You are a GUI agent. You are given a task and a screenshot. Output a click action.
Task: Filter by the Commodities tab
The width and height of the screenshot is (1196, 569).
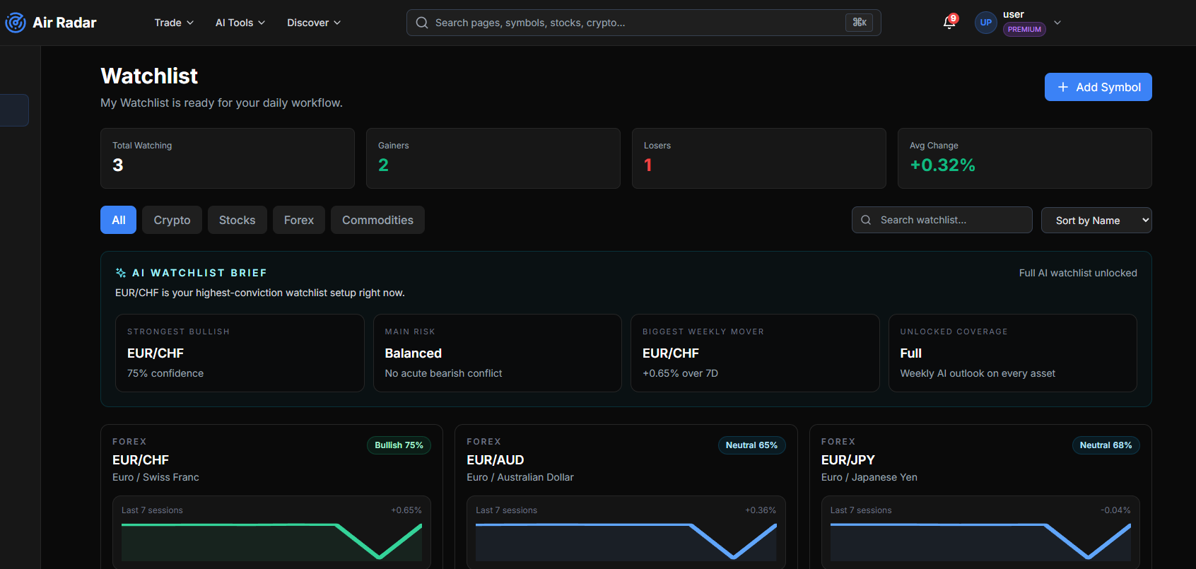click(377, 220)
